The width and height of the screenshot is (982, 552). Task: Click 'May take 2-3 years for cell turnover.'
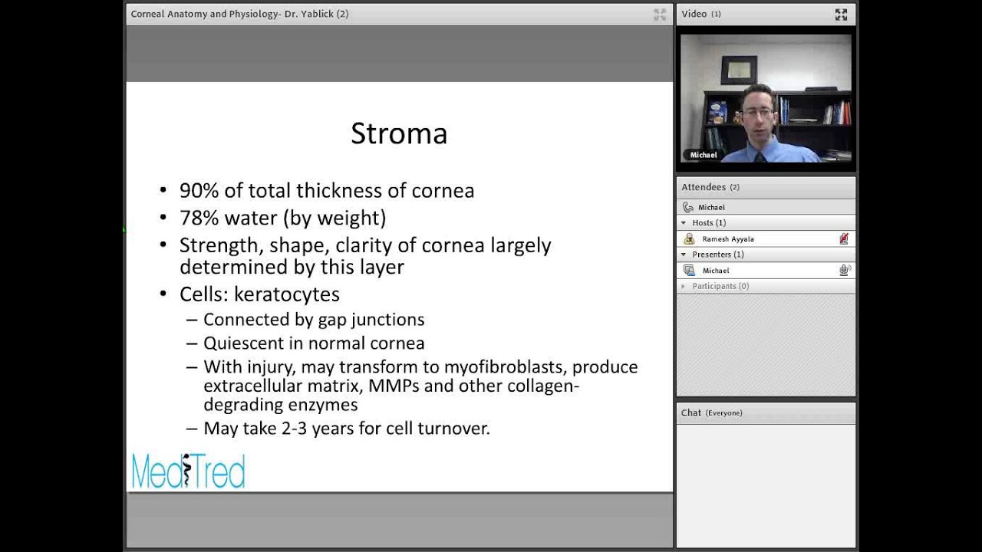347,429
